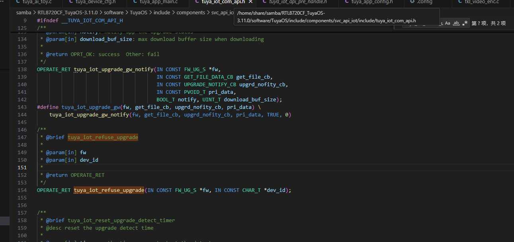The image size is (514, 242).
Task: Switch to tuya_app_config.h tab
Action: click(372, 2)
